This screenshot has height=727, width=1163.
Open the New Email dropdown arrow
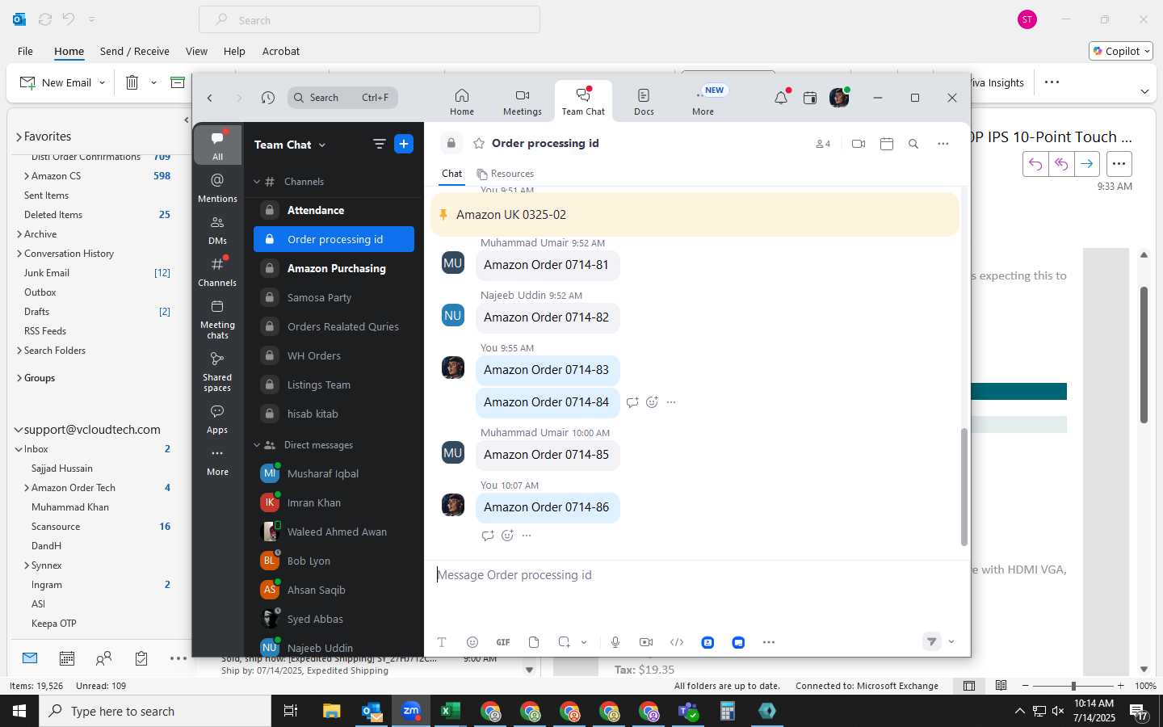[102, 82]
